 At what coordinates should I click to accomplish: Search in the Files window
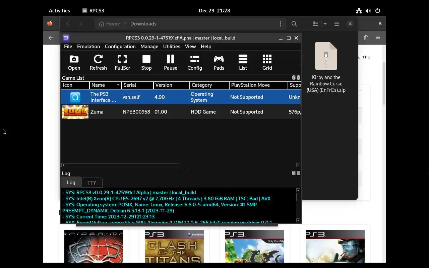point(294,24)
